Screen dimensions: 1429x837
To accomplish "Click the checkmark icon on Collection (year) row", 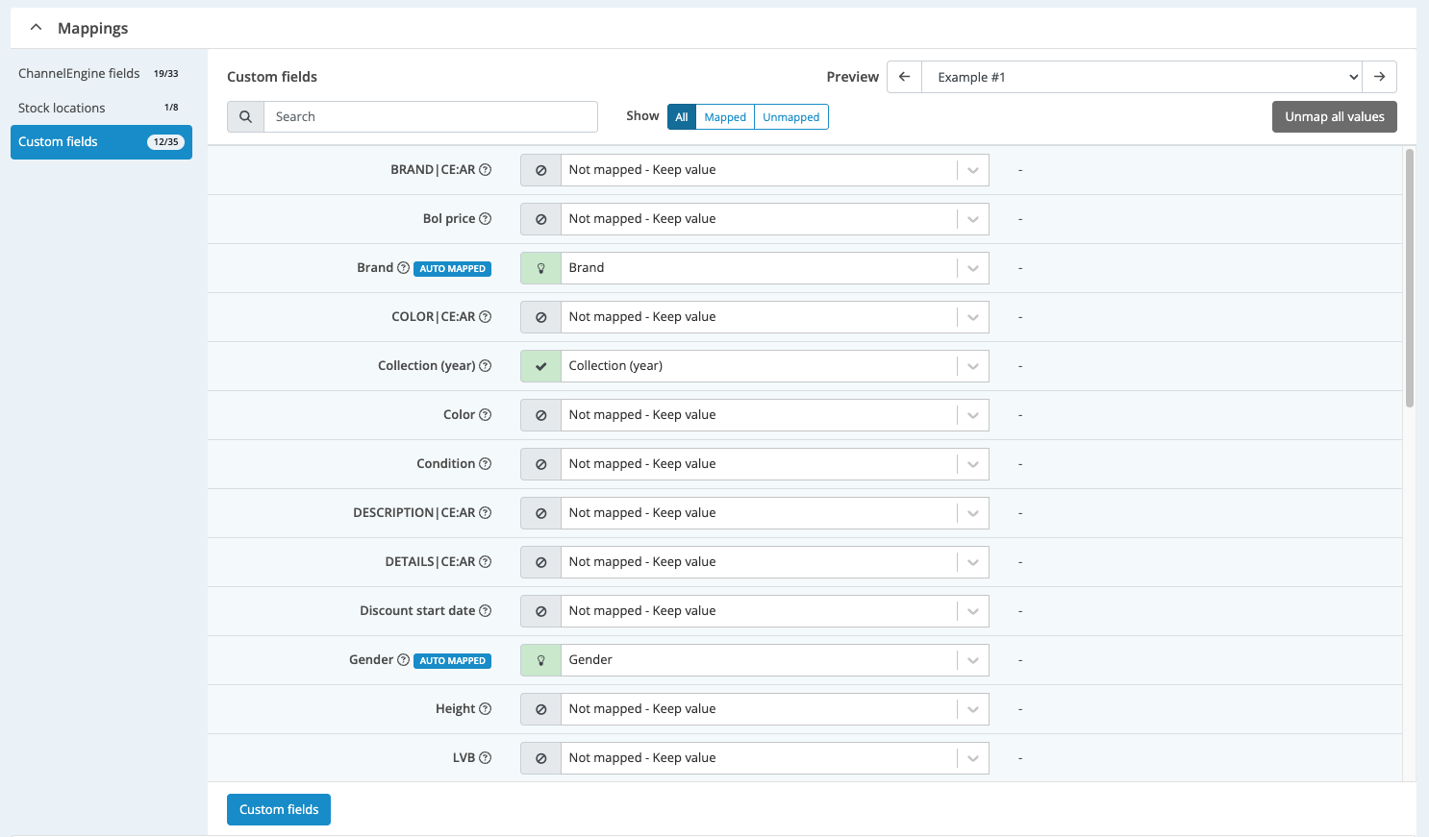I will 540,366.
